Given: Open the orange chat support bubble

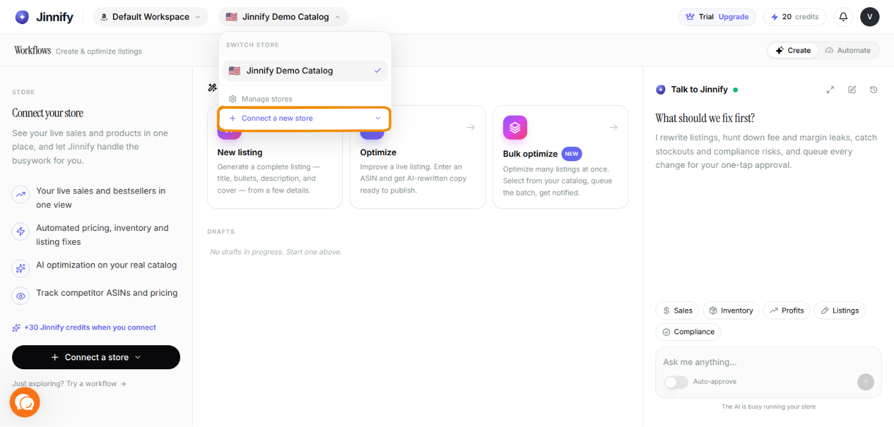Looking at the screenshot, I should 25,402.
